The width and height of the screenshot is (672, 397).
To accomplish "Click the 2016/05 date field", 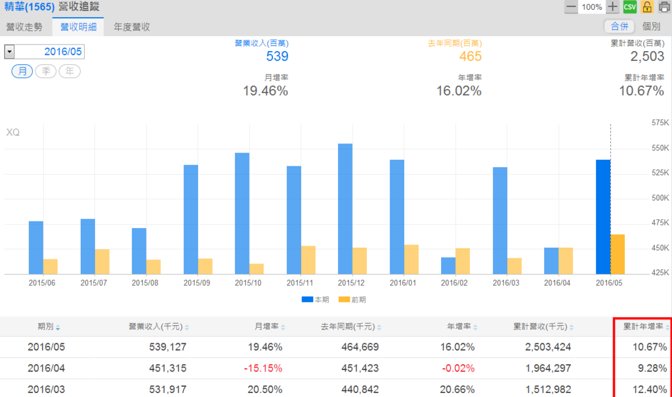I will [49, 52].
